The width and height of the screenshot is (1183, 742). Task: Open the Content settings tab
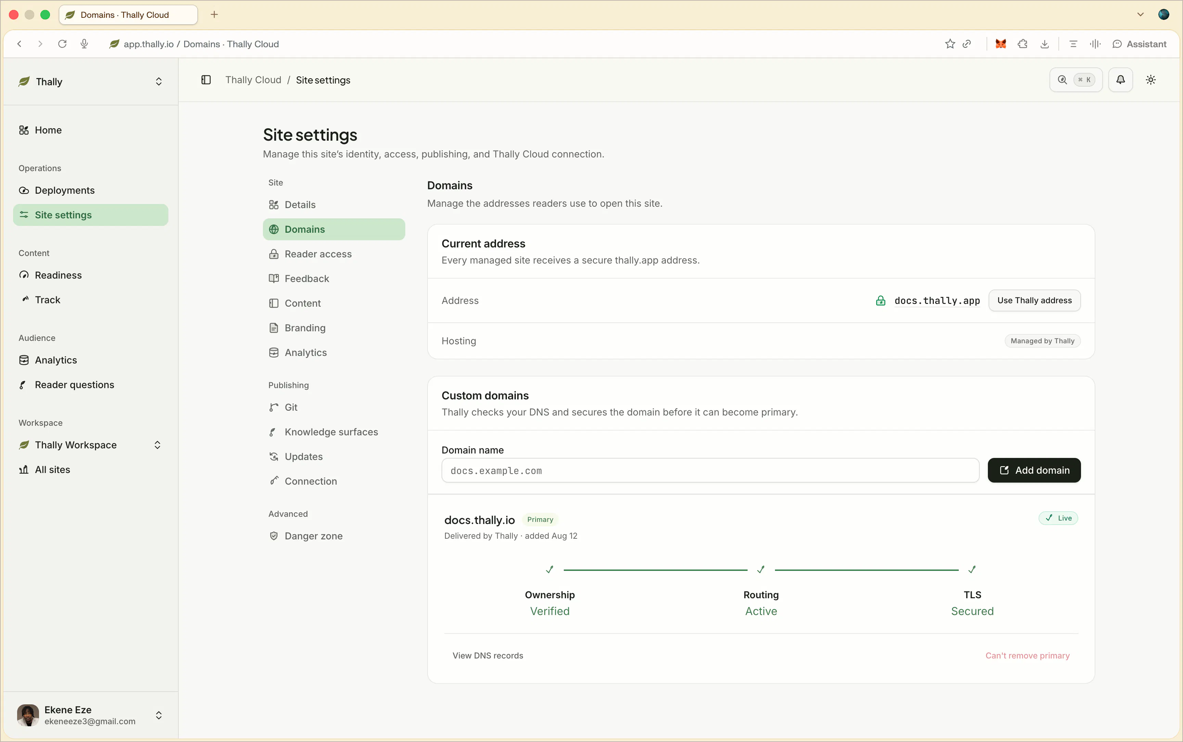point(334,303)
